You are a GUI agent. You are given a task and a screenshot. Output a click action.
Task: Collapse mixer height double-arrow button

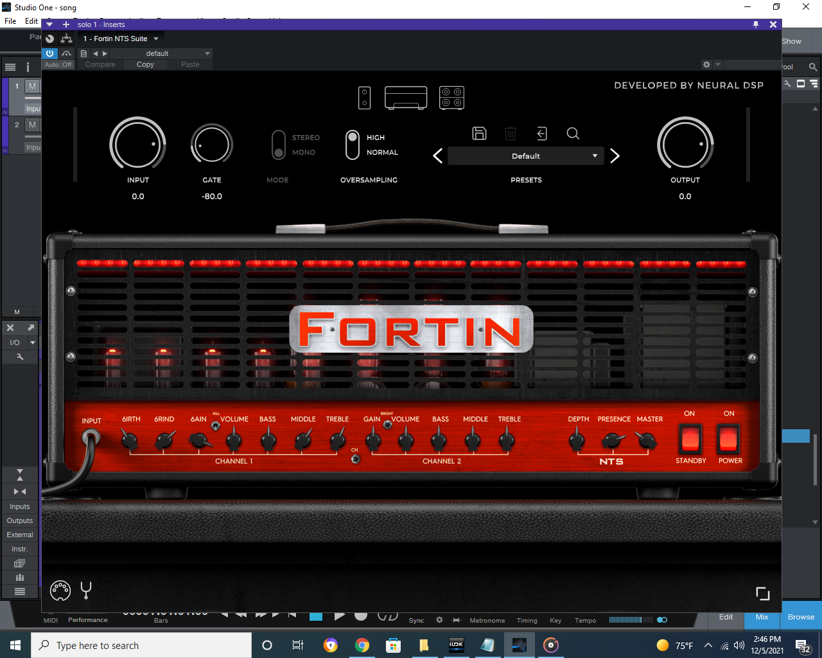tap(20, 475)
